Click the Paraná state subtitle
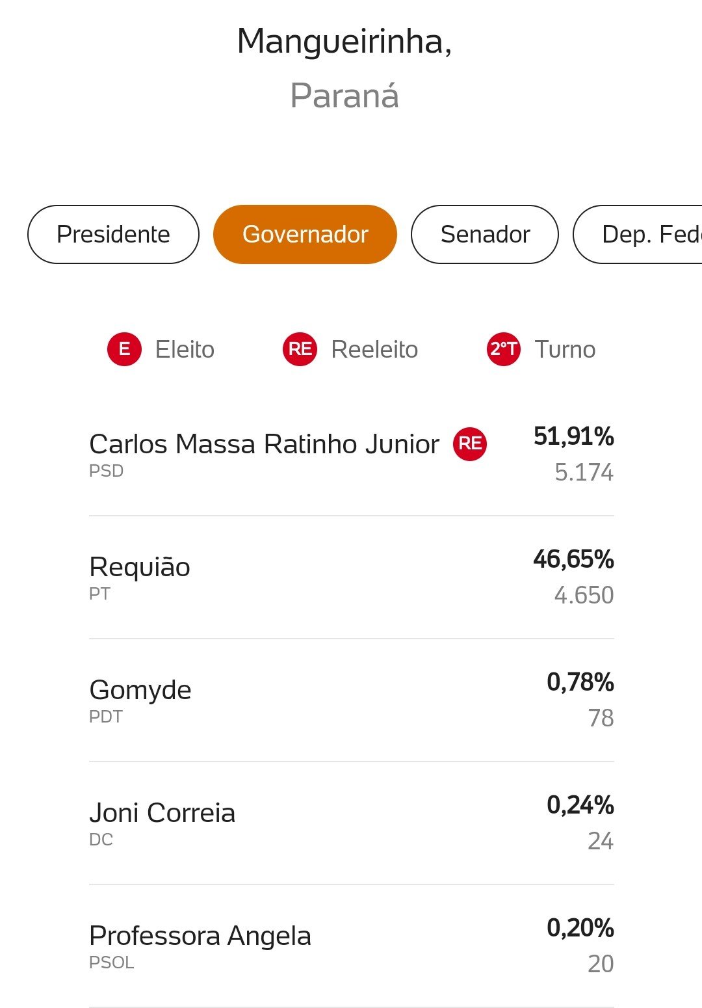 (344, 96)
